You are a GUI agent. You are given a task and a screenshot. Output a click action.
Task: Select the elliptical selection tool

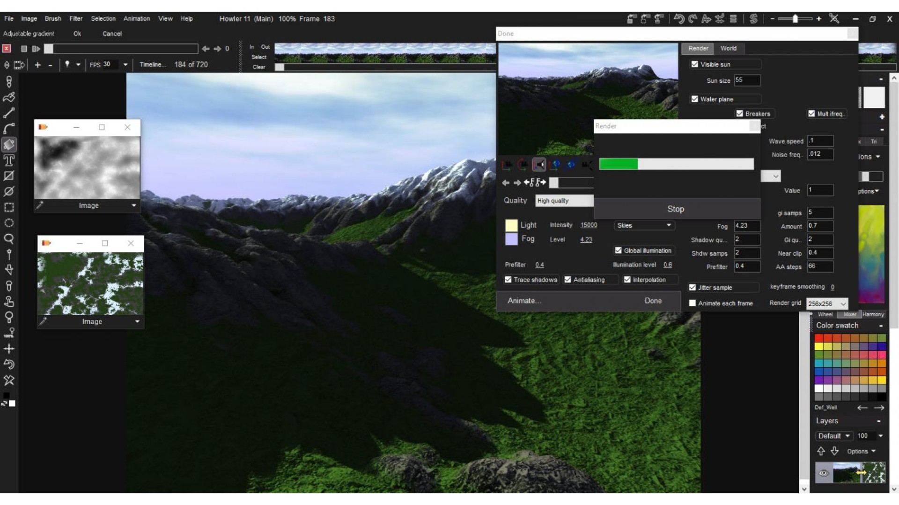(x=9, y=223)
